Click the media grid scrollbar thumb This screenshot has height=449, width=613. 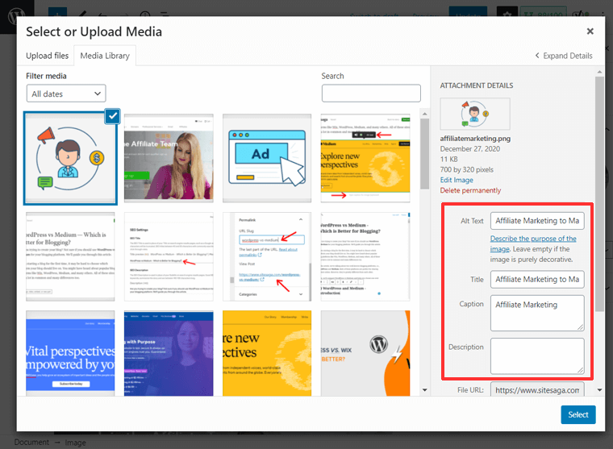point(424,154)
